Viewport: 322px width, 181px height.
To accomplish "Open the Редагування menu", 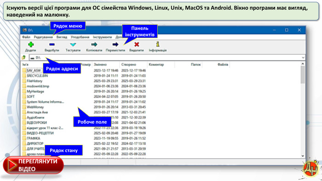I will [x=43, y=37].
